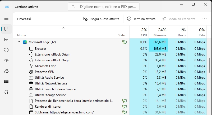Click the icon of the 33,4 MB uBlock Origin row
212x115 pixels.
pyautogui.click(x=31, y=60)
